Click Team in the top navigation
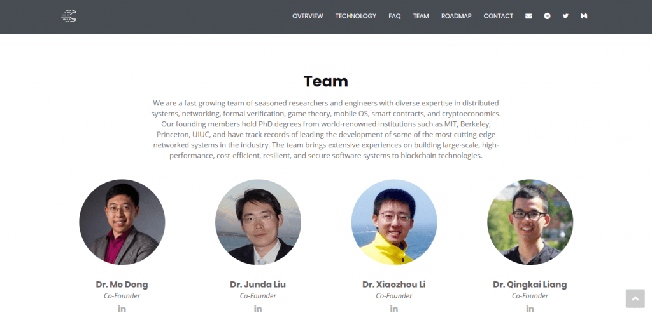The height and width of the screenshot is (315, 652). point(421,16)
